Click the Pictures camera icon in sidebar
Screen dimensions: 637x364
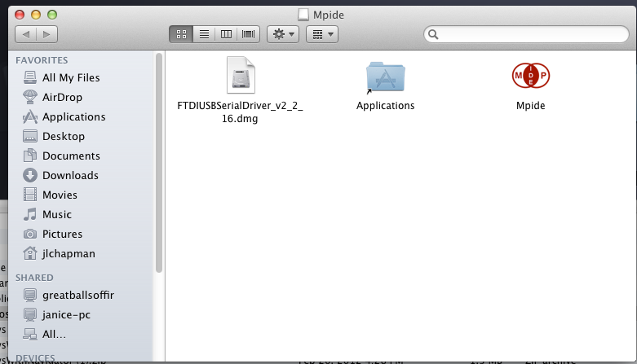29,234
